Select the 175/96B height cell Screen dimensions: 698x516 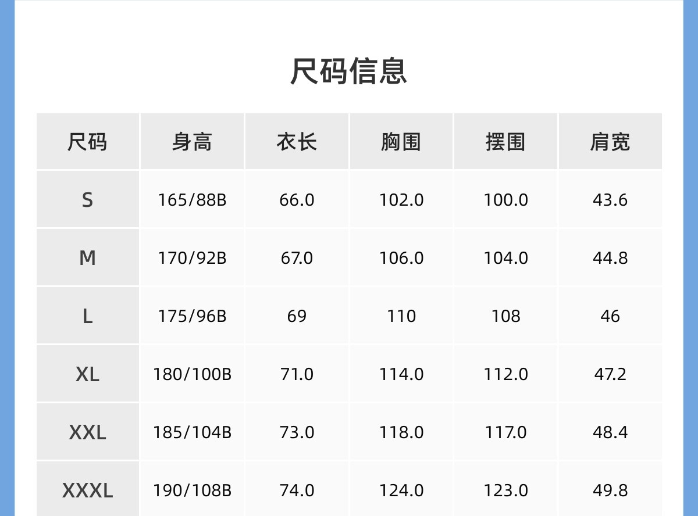[192, 316]
